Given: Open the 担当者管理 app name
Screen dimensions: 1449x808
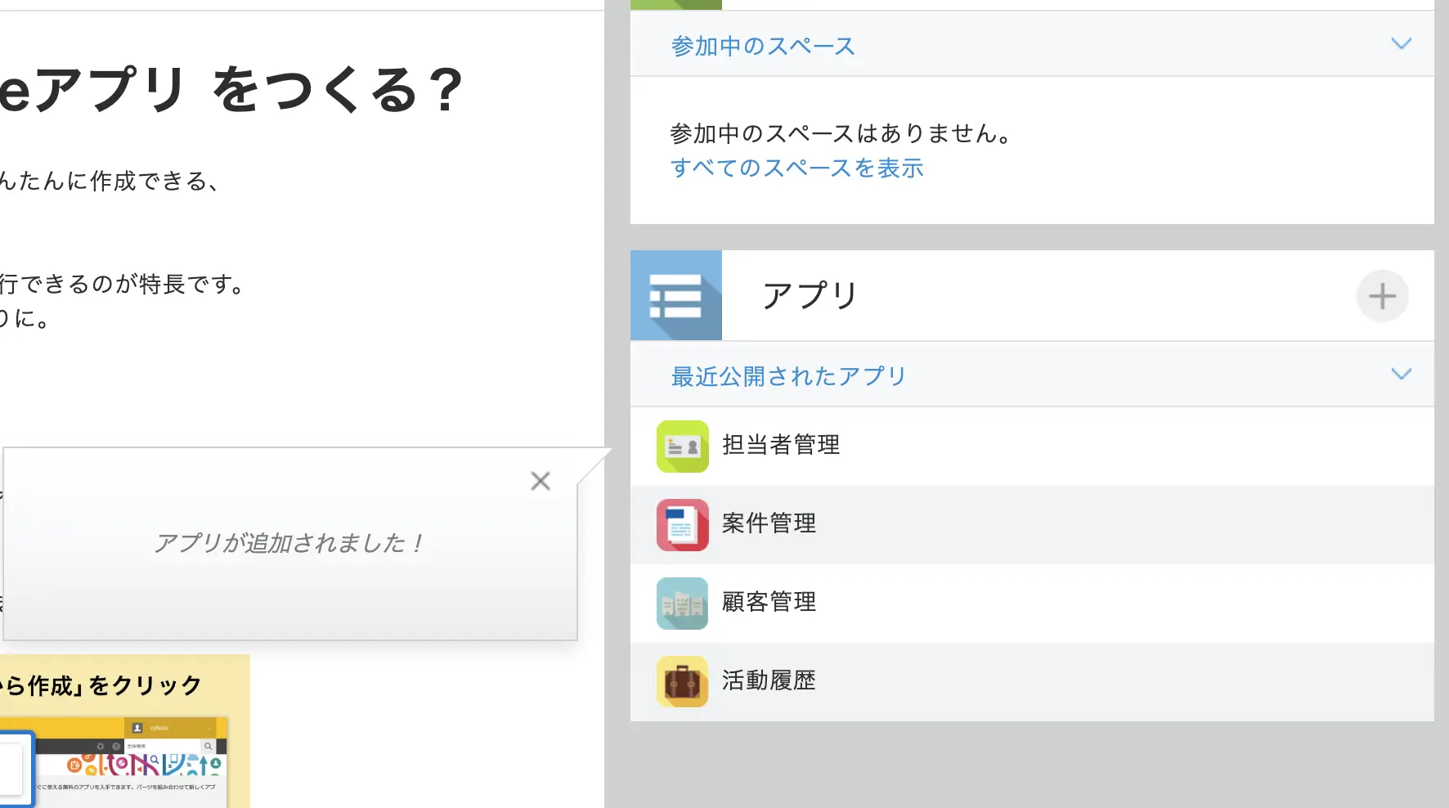Looking at the screenshot, I should coord(781,445).
